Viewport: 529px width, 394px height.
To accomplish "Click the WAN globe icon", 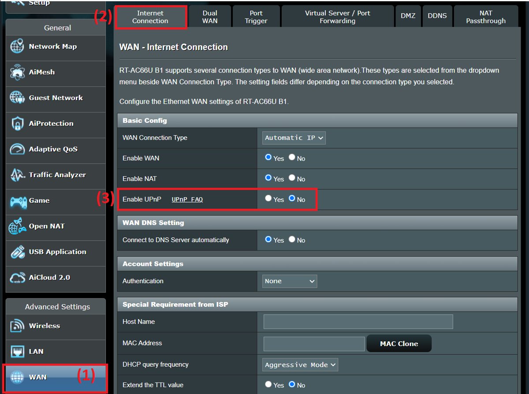I will [x=17, y=377].
